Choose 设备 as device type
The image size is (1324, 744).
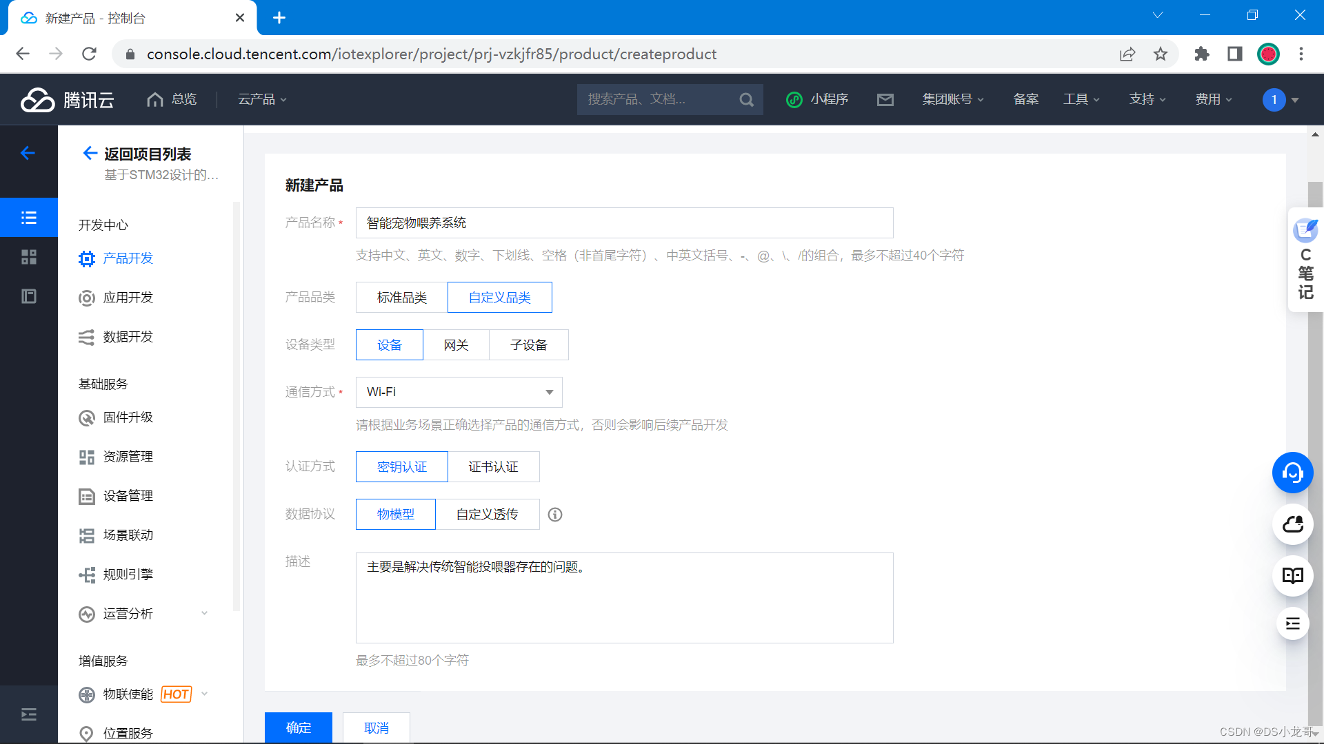click(390, 345)
